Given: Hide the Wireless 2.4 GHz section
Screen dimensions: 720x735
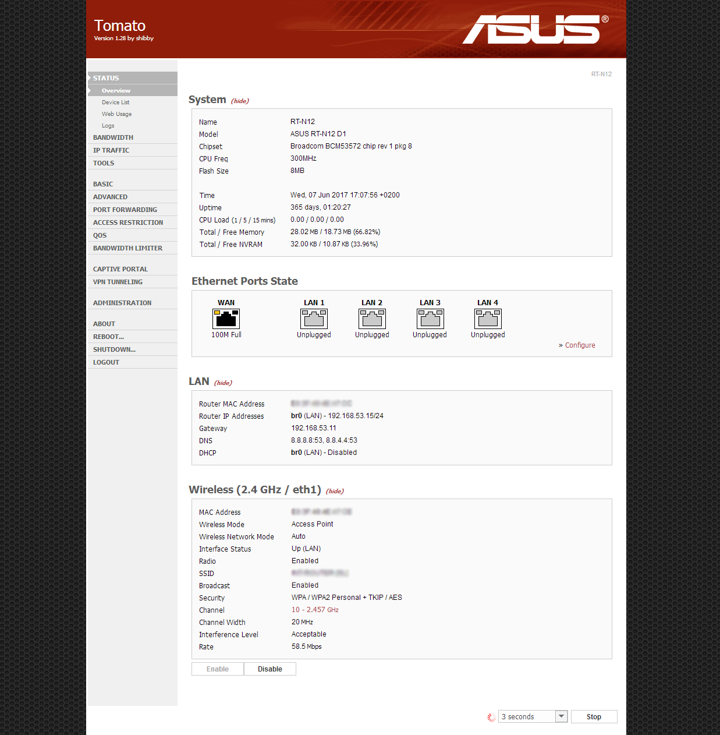Looking at the screenshot, I should click(x=335, y=492).
